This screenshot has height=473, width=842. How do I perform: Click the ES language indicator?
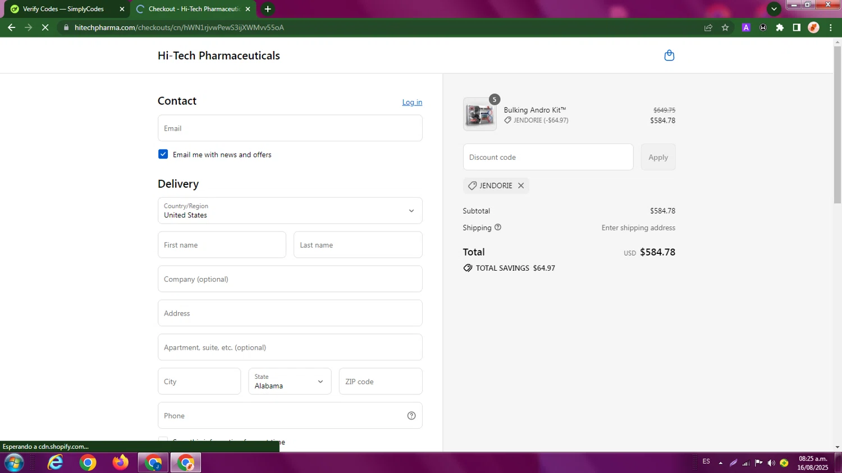click(706, 462)
